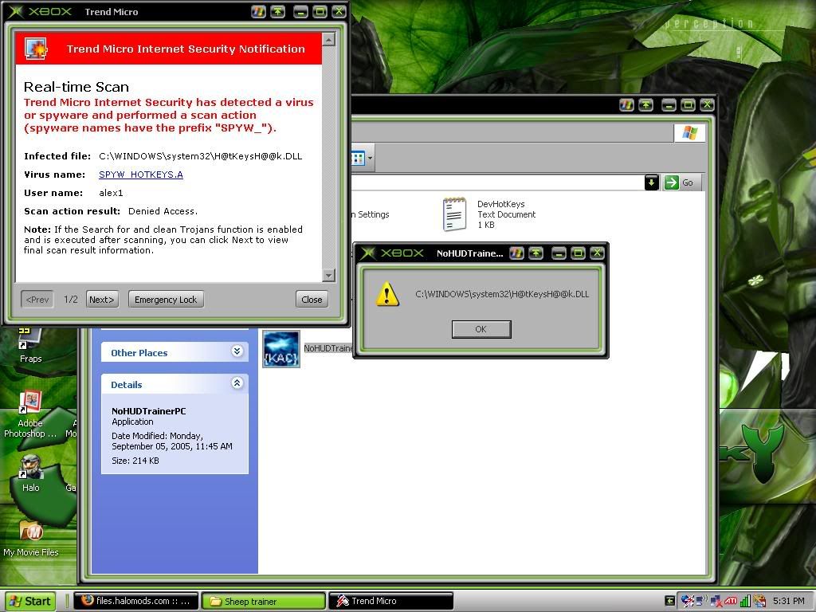Open the Views dropdown arrow in Explorer

[x=370, y=159]
